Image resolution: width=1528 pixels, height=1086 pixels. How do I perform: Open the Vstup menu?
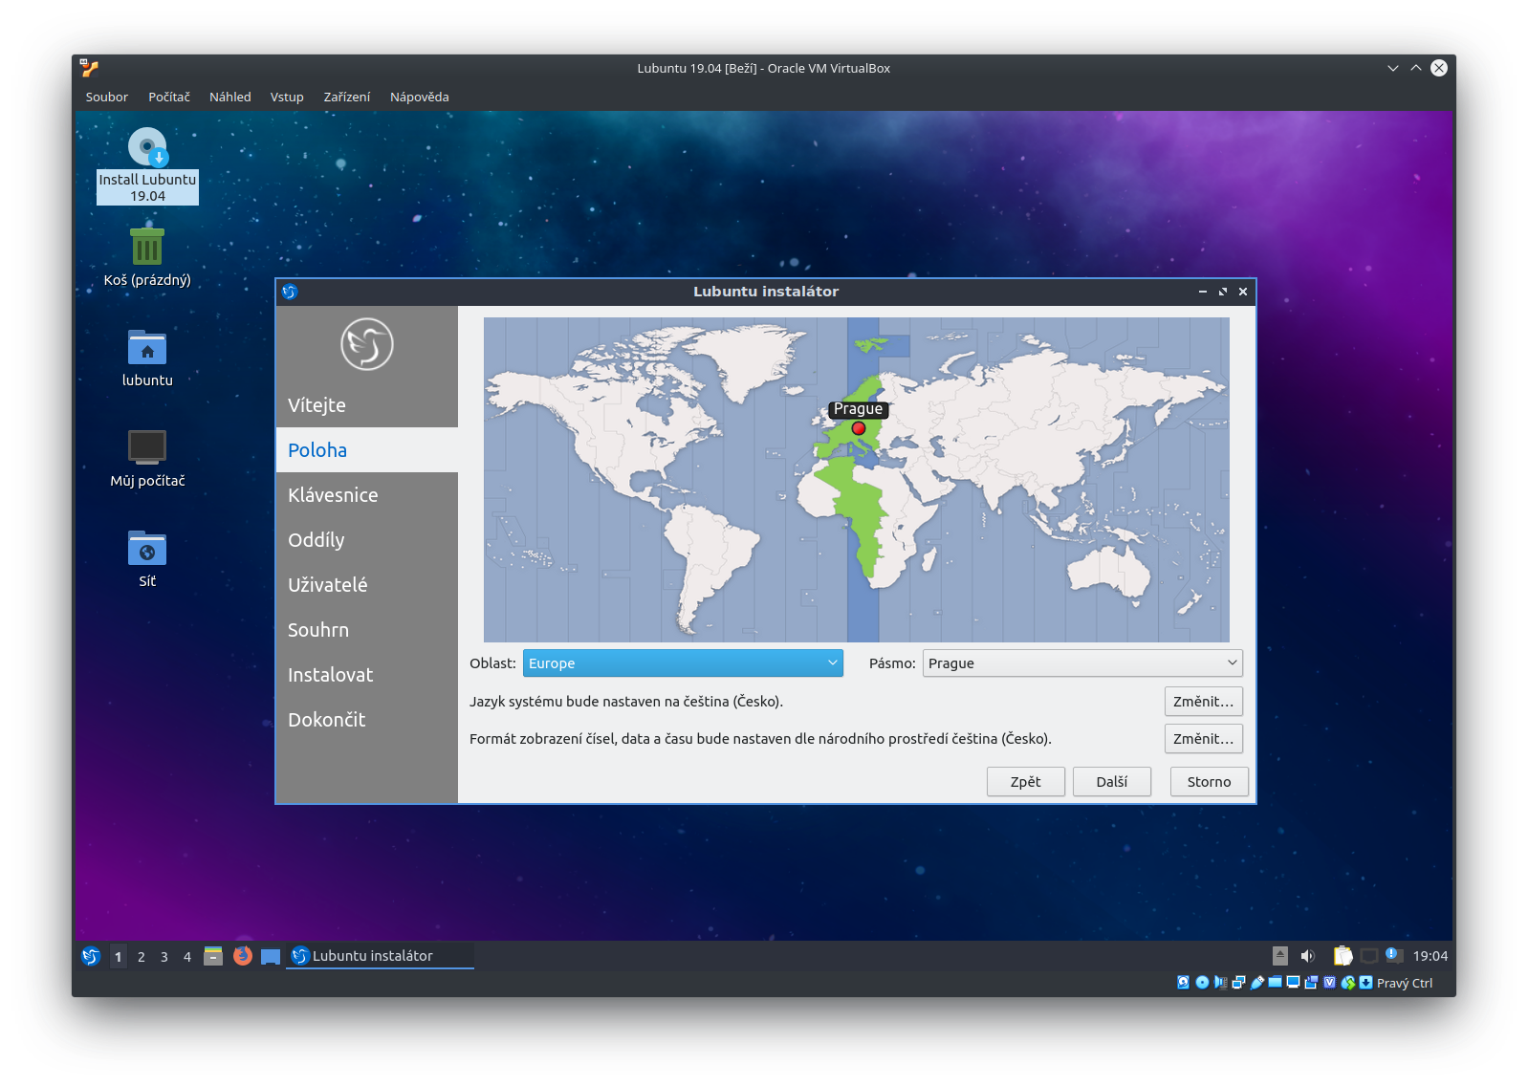[287, 97]
